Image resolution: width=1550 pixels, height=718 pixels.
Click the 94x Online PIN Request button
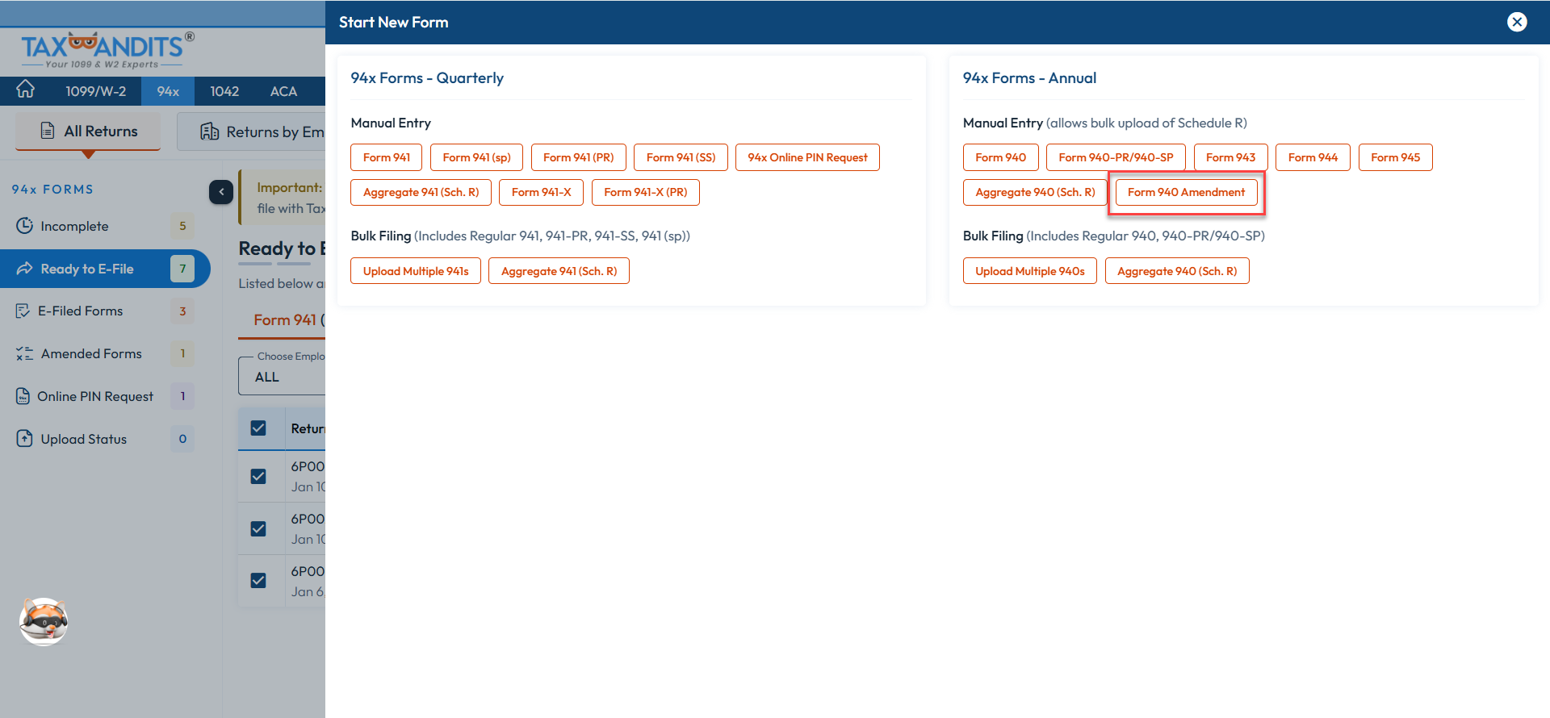coord(807,157)
